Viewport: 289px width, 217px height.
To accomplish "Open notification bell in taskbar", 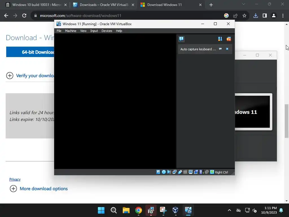I will click(x=281, y=210).
